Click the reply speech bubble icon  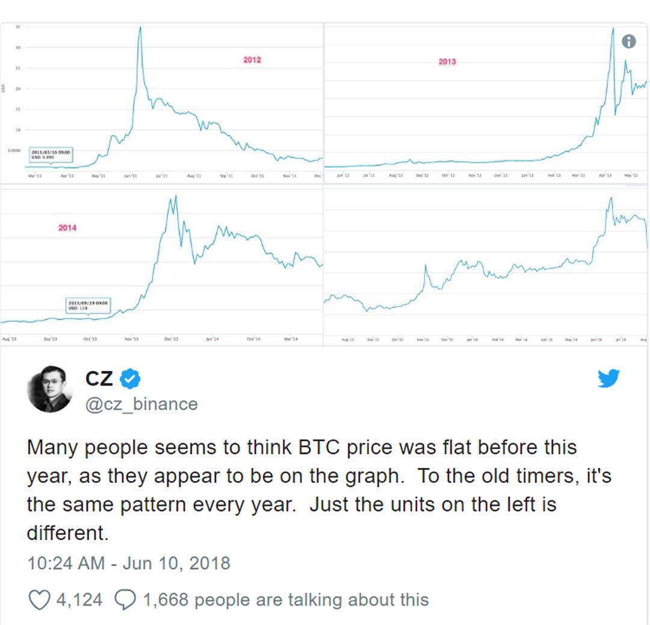tap(124, 599)
